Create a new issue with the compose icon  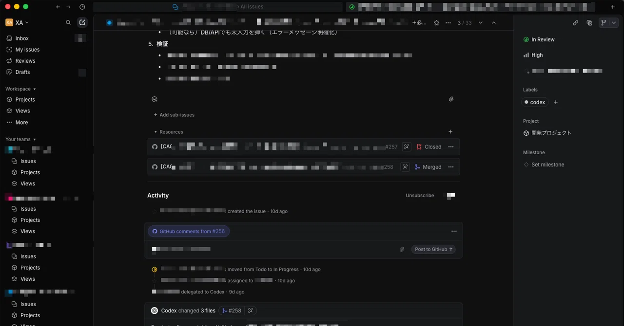(x=82, y=22)
